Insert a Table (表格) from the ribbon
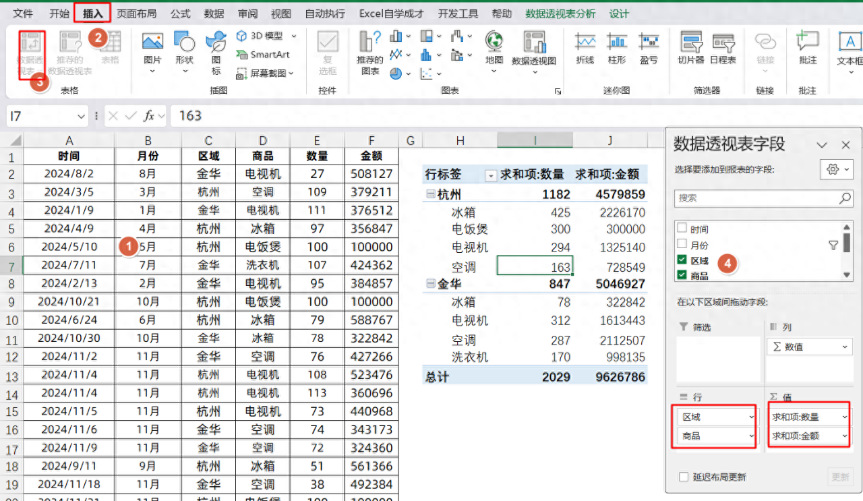 111,47
